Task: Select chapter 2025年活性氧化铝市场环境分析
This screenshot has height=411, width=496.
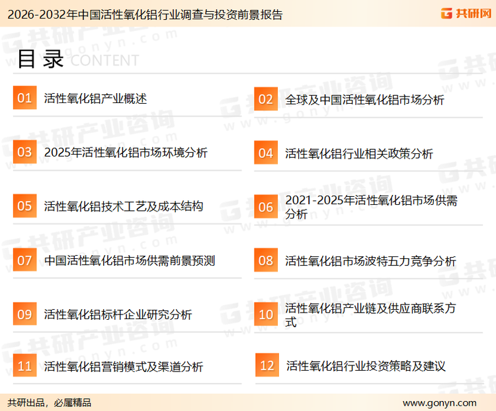Action: [126, 153]
